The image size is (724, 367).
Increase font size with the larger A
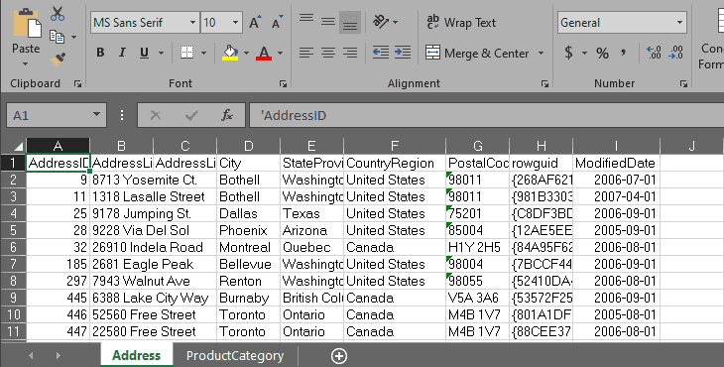click(x=255, y=22)
